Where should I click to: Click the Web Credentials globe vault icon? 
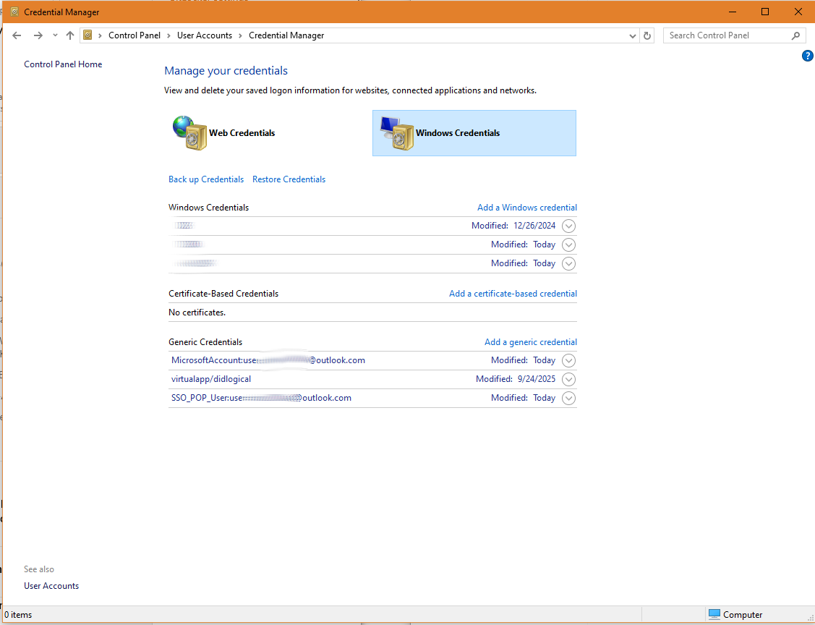[x=189, y=132]
